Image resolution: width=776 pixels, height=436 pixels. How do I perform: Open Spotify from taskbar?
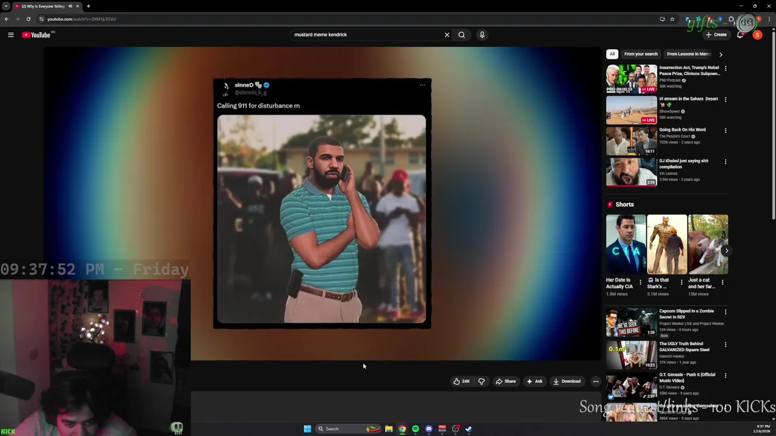[x=415, y=429]
